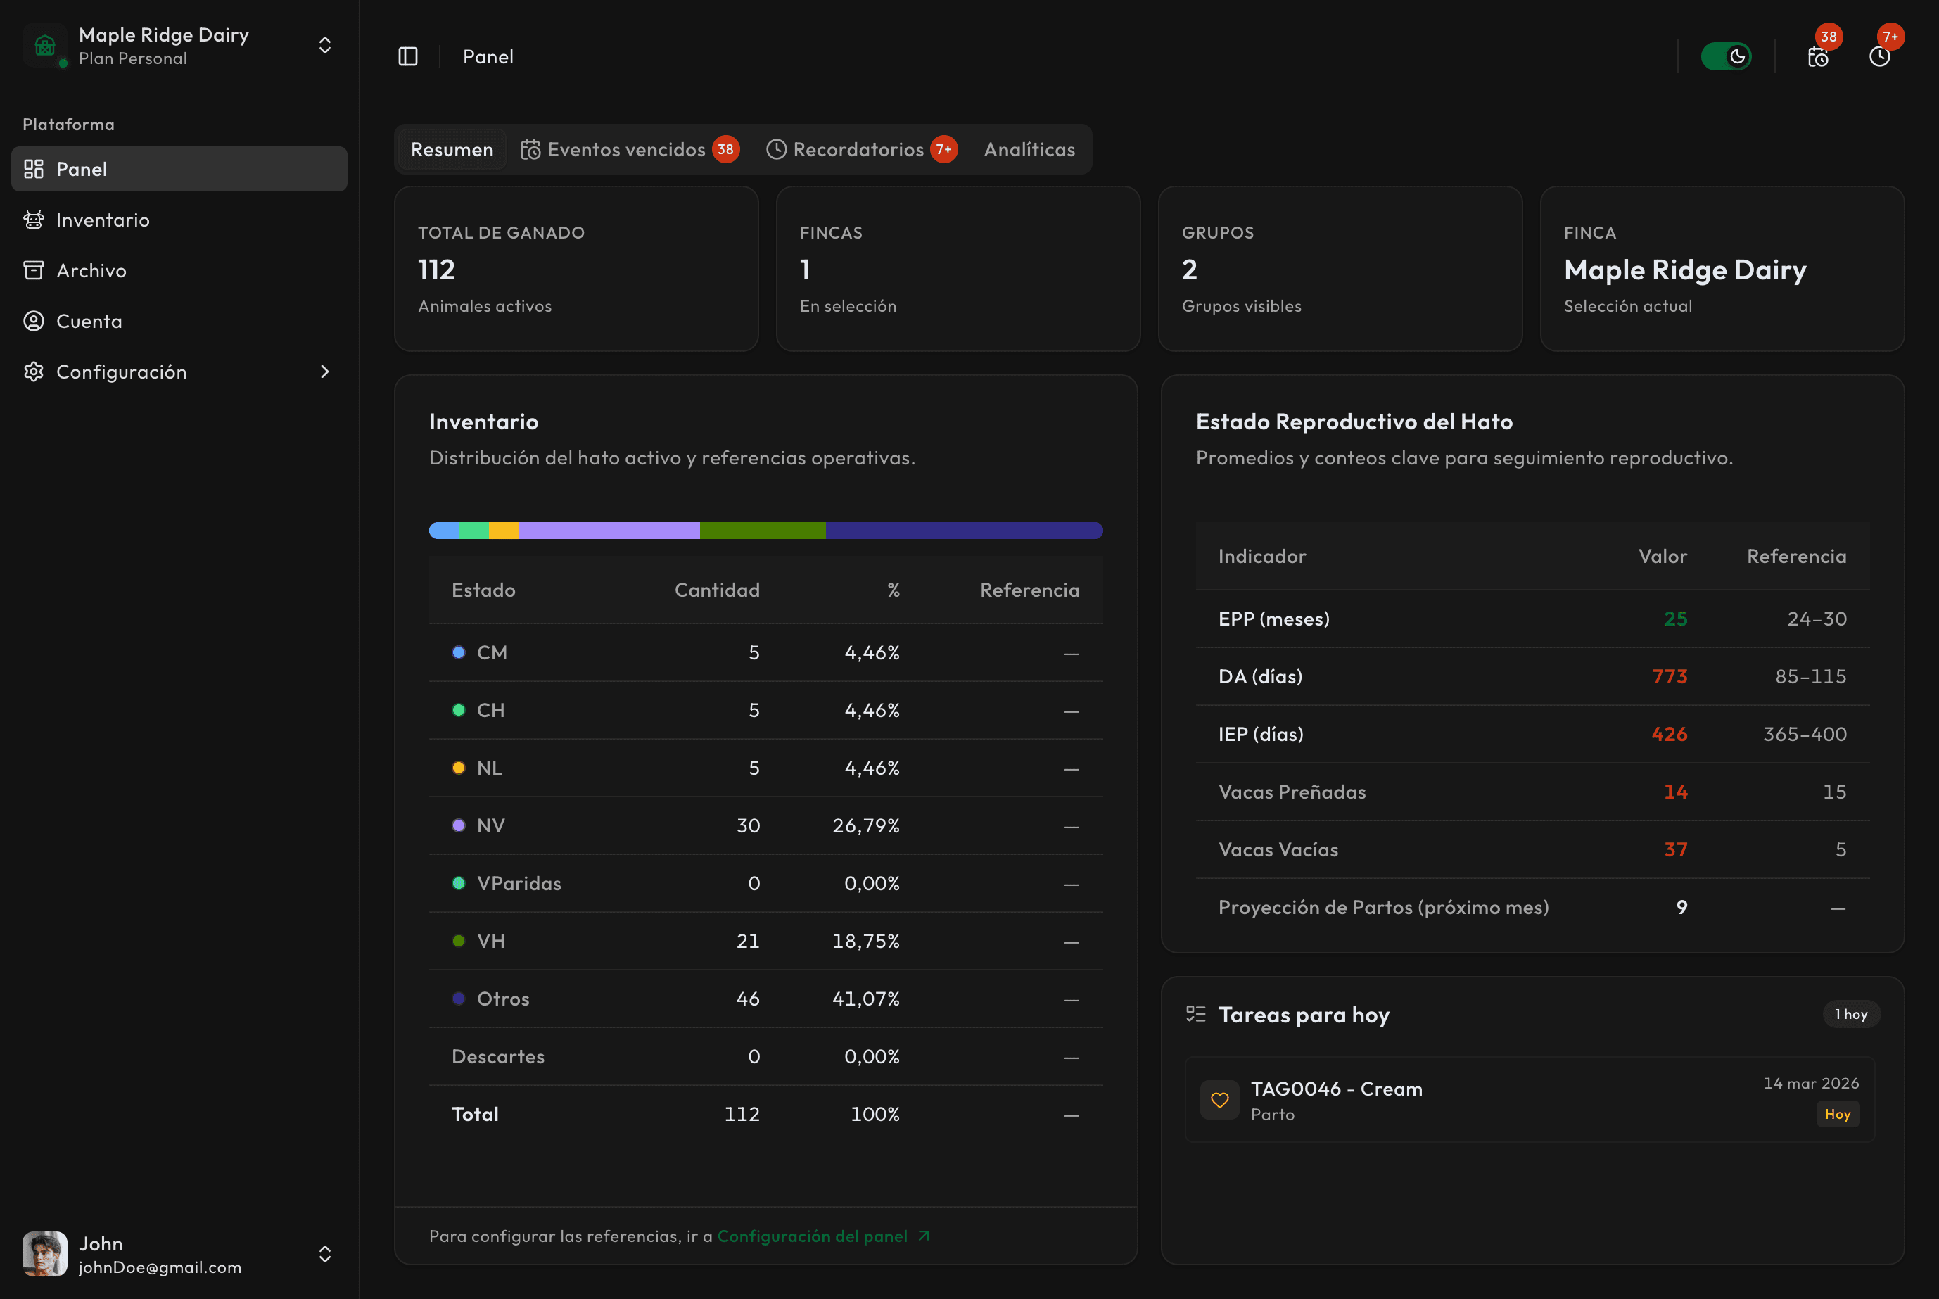
Task: Open John's user account menu chevrons
Action: click(324, 1253)
